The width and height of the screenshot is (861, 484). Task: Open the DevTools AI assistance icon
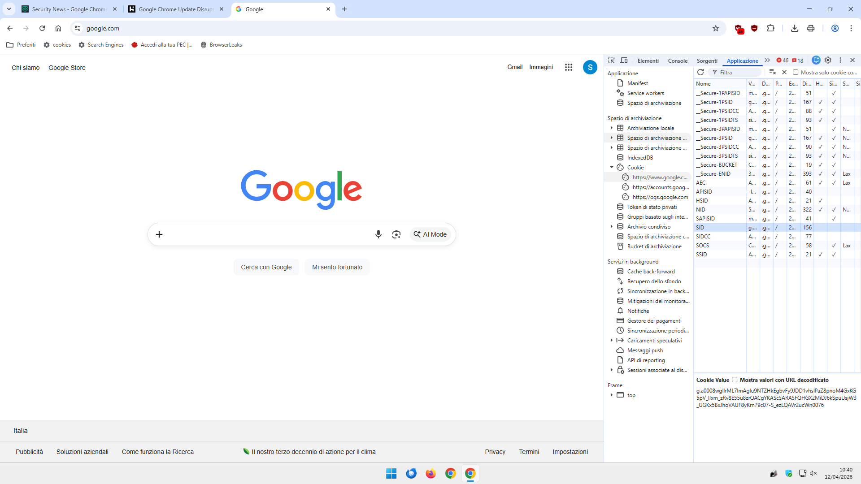coord(816,60)
